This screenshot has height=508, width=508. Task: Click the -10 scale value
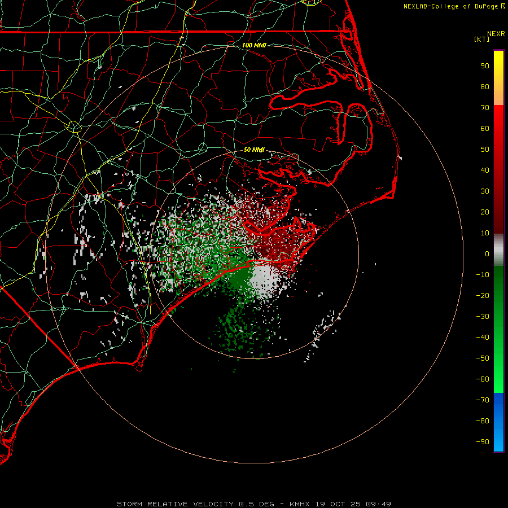(x=483, y=275)
